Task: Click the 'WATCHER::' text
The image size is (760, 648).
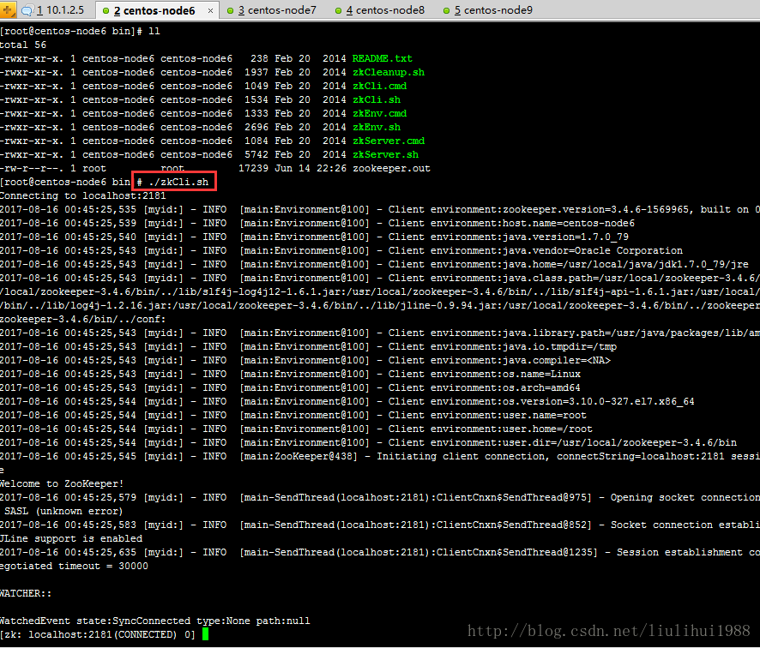Action: pos(26,593)
